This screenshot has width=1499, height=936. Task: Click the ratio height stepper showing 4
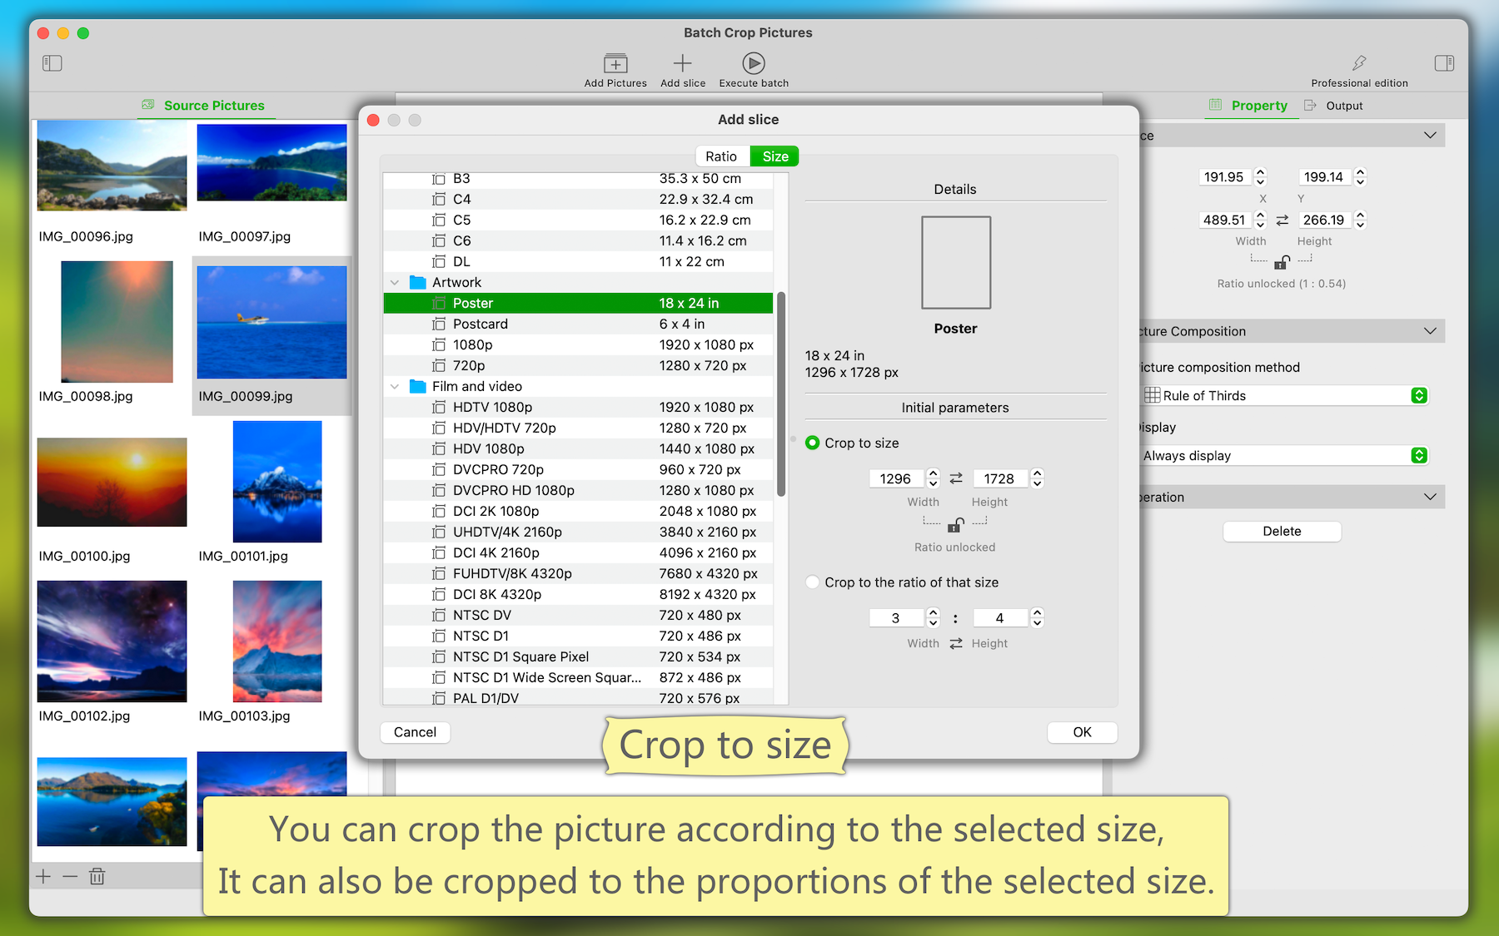(x=1038, y=617)
